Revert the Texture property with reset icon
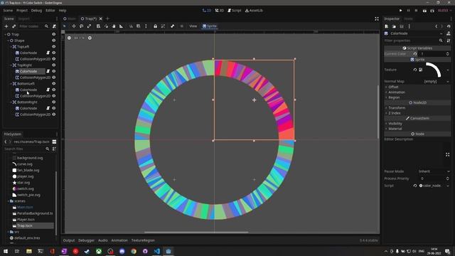This screenshot has width=455, height=256. point(415,70)
